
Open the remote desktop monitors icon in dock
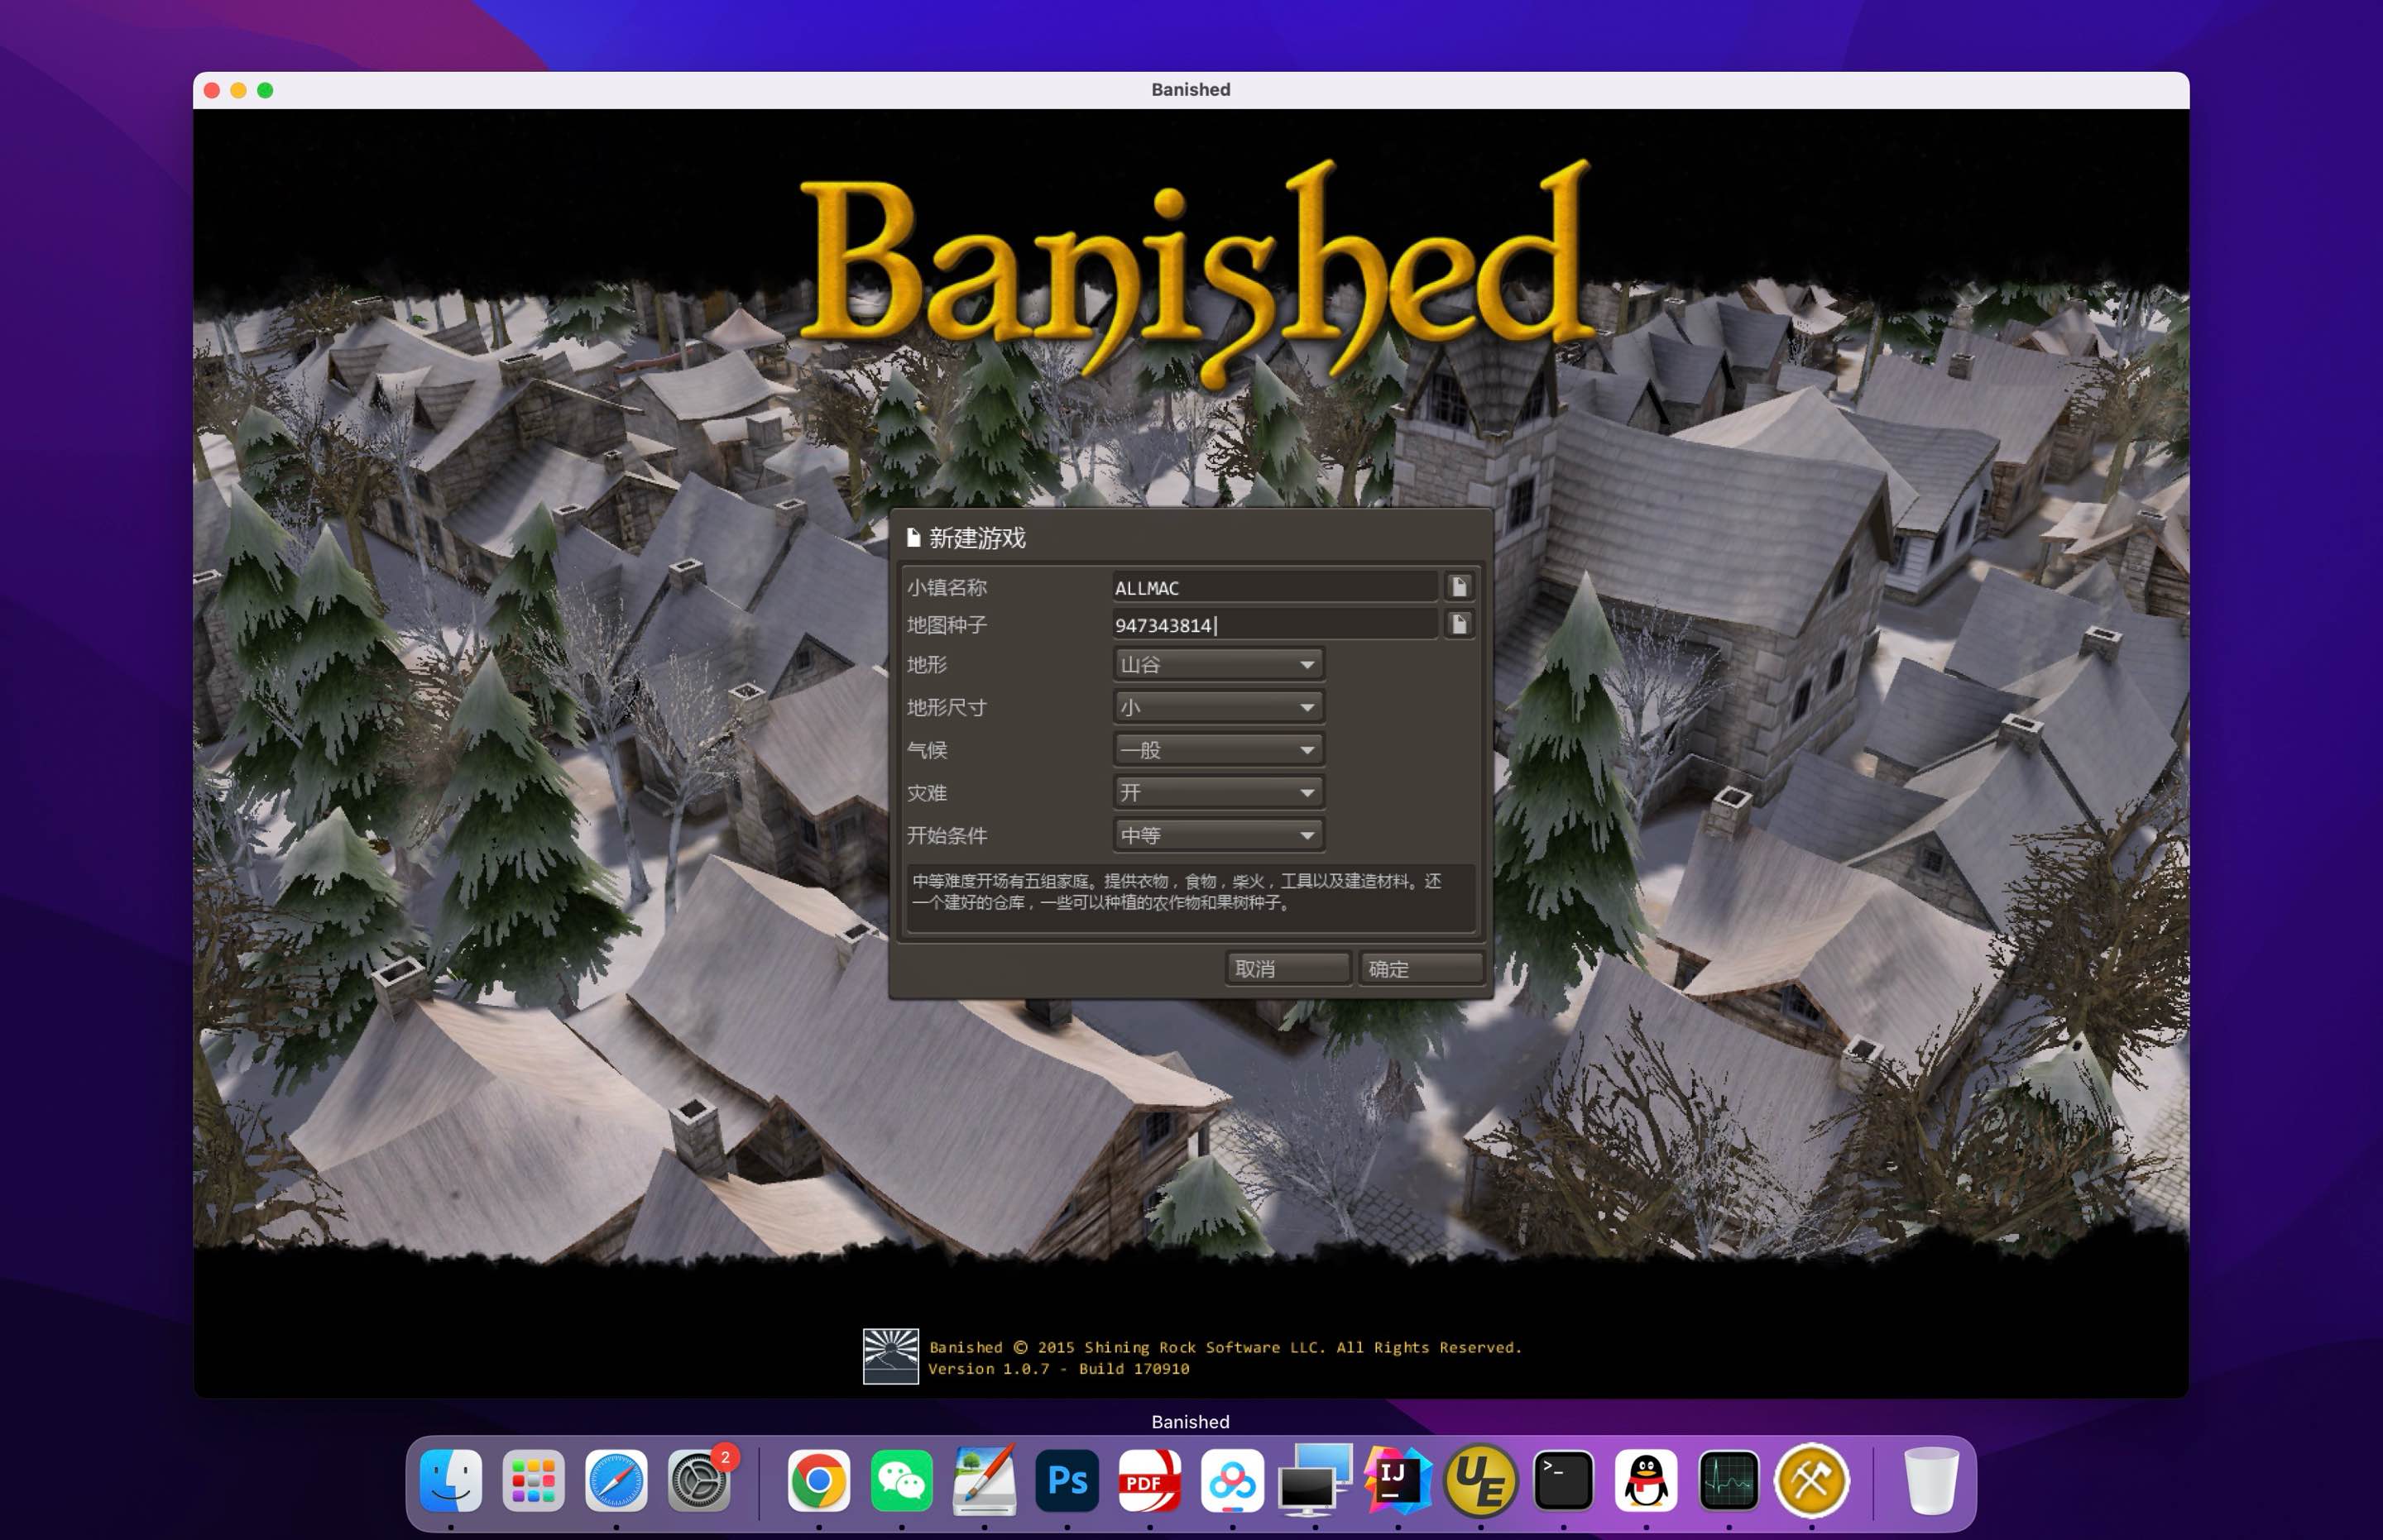pos(1316,1481)
